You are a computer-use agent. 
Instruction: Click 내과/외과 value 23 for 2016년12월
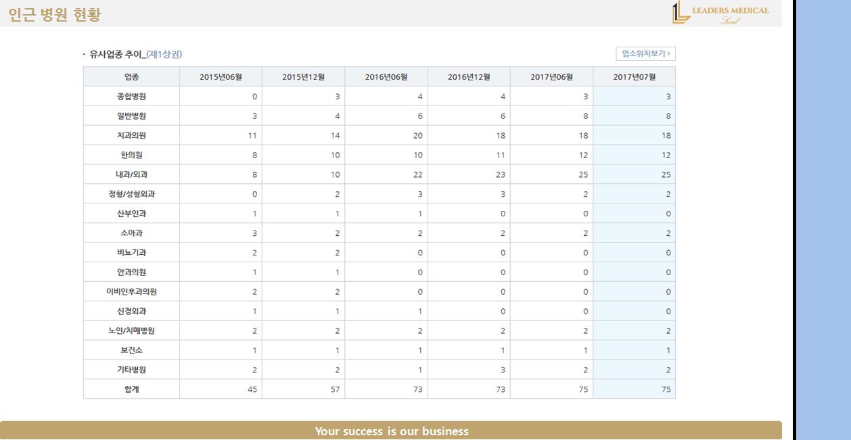501,174
